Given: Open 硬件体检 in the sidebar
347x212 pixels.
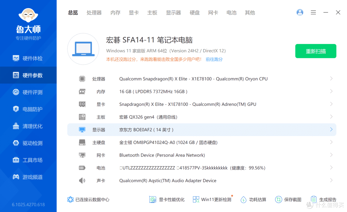Looking at the screenshot, I should (28, 58).
